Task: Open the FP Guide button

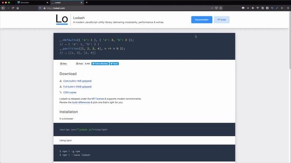Action: tap(221, 19)
